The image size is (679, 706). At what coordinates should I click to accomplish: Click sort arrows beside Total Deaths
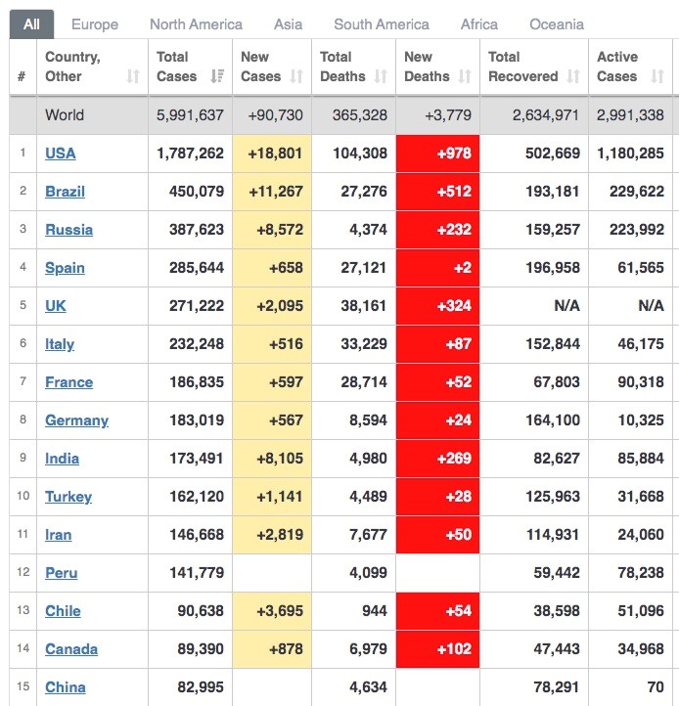tap(381, 76)
